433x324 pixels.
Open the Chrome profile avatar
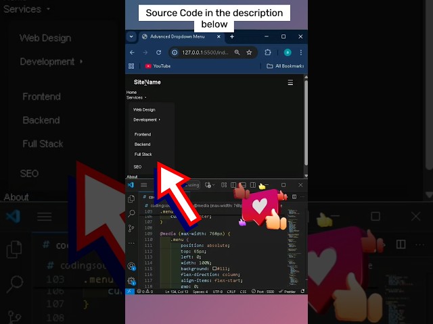(288, 53)
